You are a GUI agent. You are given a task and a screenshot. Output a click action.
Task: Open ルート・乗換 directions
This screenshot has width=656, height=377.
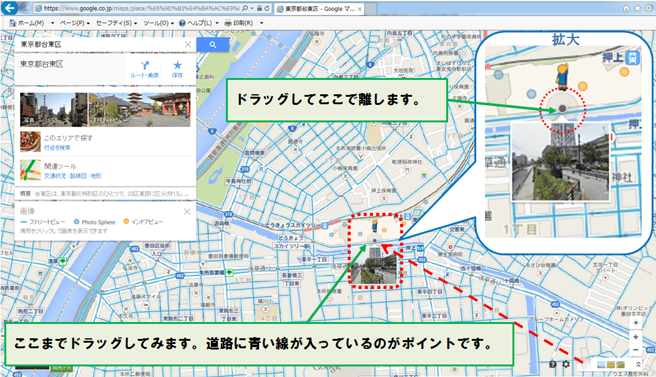[x=144, y=69]
